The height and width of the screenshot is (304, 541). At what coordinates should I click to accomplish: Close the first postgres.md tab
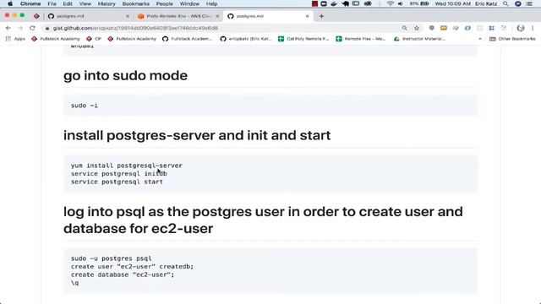(x=128, y=16)
